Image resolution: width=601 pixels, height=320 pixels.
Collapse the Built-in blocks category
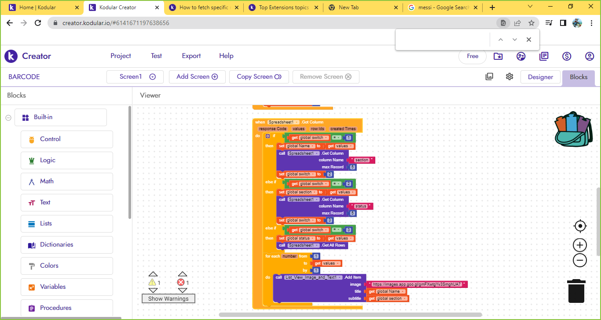pyautogui.click(x=8, y=117)
